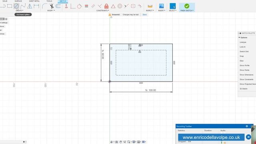Close the website URL banner
This screenshot has height=144, width=256.
[248, 137]
